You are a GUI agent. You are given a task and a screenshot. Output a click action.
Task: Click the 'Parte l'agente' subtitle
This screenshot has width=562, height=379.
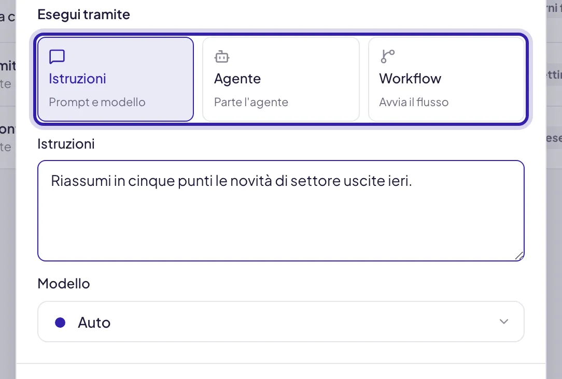click(x=251, y=103)
